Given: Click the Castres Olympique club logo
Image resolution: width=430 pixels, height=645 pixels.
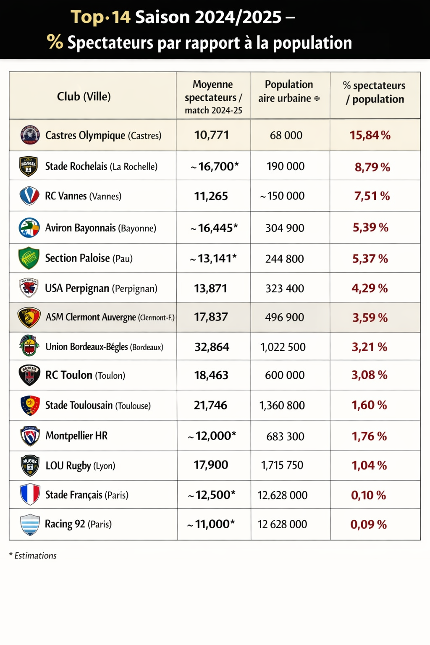Looking at the screenshot, I should coord(30,135).
